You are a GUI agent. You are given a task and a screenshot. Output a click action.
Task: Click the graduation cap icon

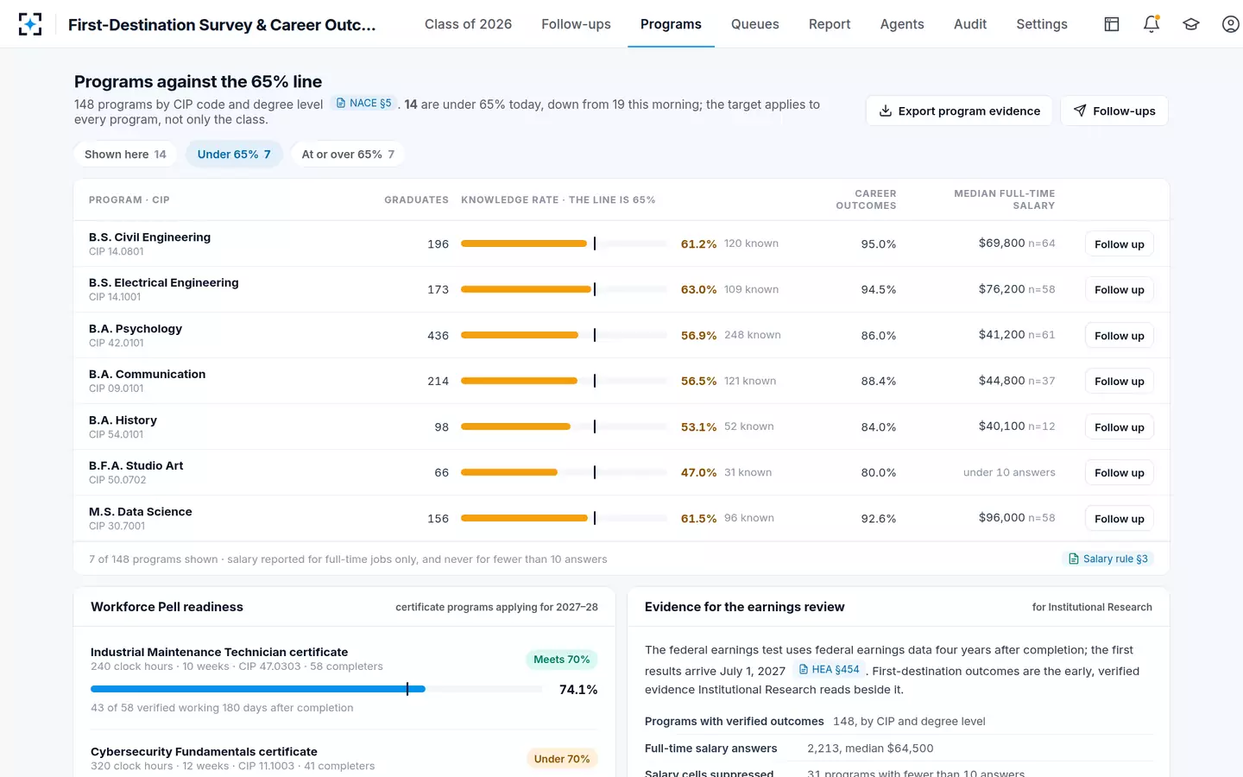(x=1191, y=24)
